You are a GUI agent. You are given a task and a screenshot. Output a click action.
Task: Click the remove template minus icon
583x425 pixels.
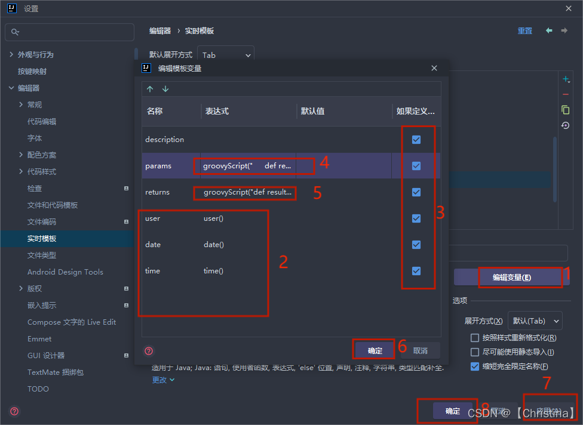tap(566, 94)
